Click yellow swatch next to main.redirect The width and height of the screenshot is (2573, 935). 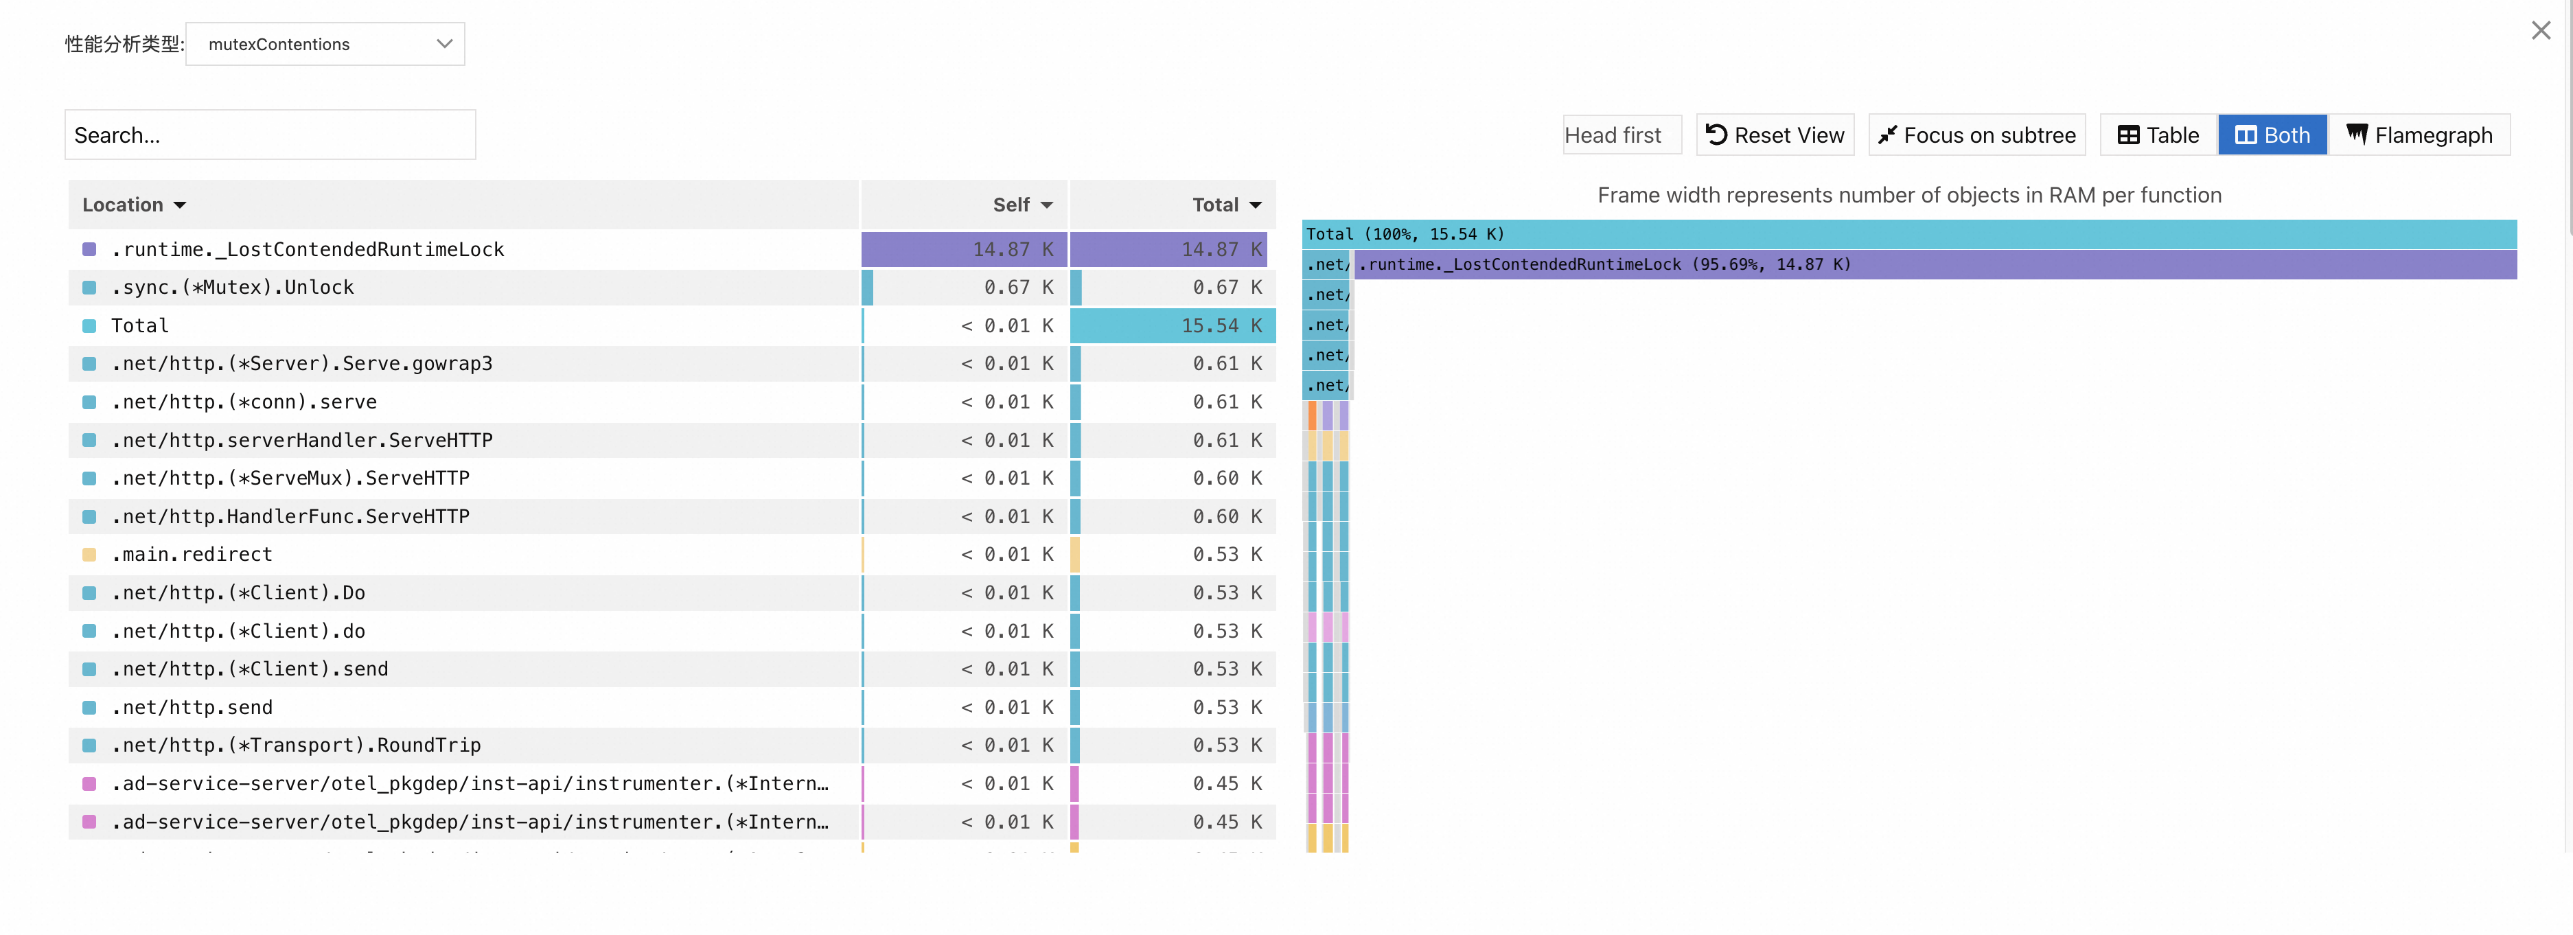(90, 555)
